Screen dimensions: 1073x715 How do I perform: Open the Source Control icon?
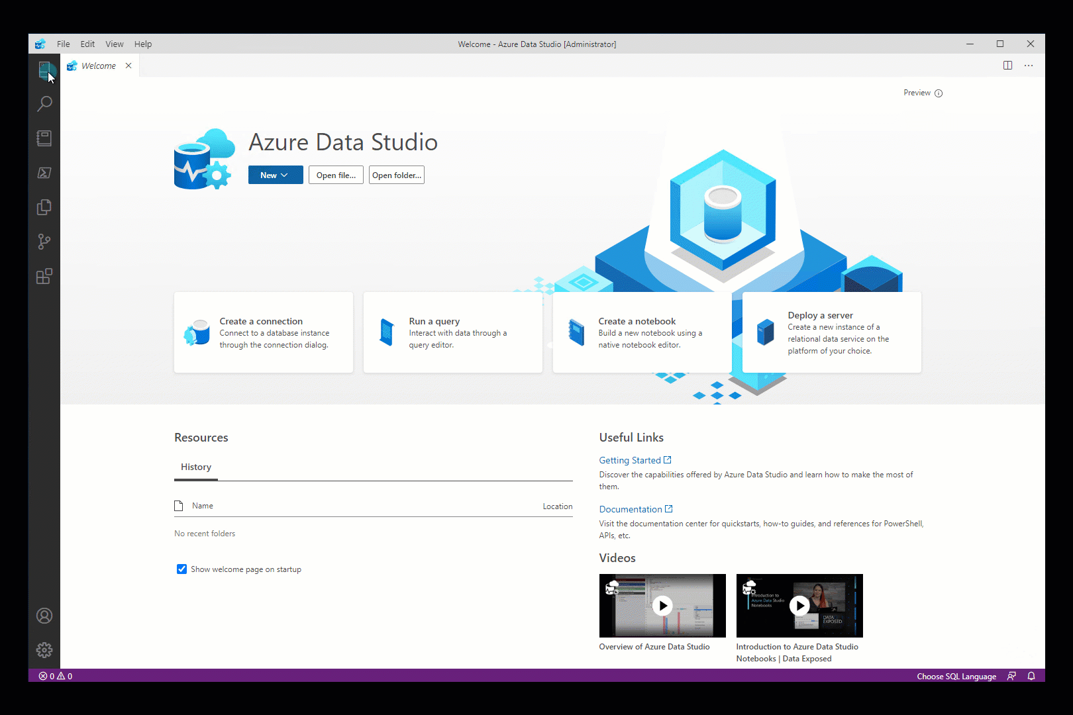pyautogui.click(x=44, y=242)
